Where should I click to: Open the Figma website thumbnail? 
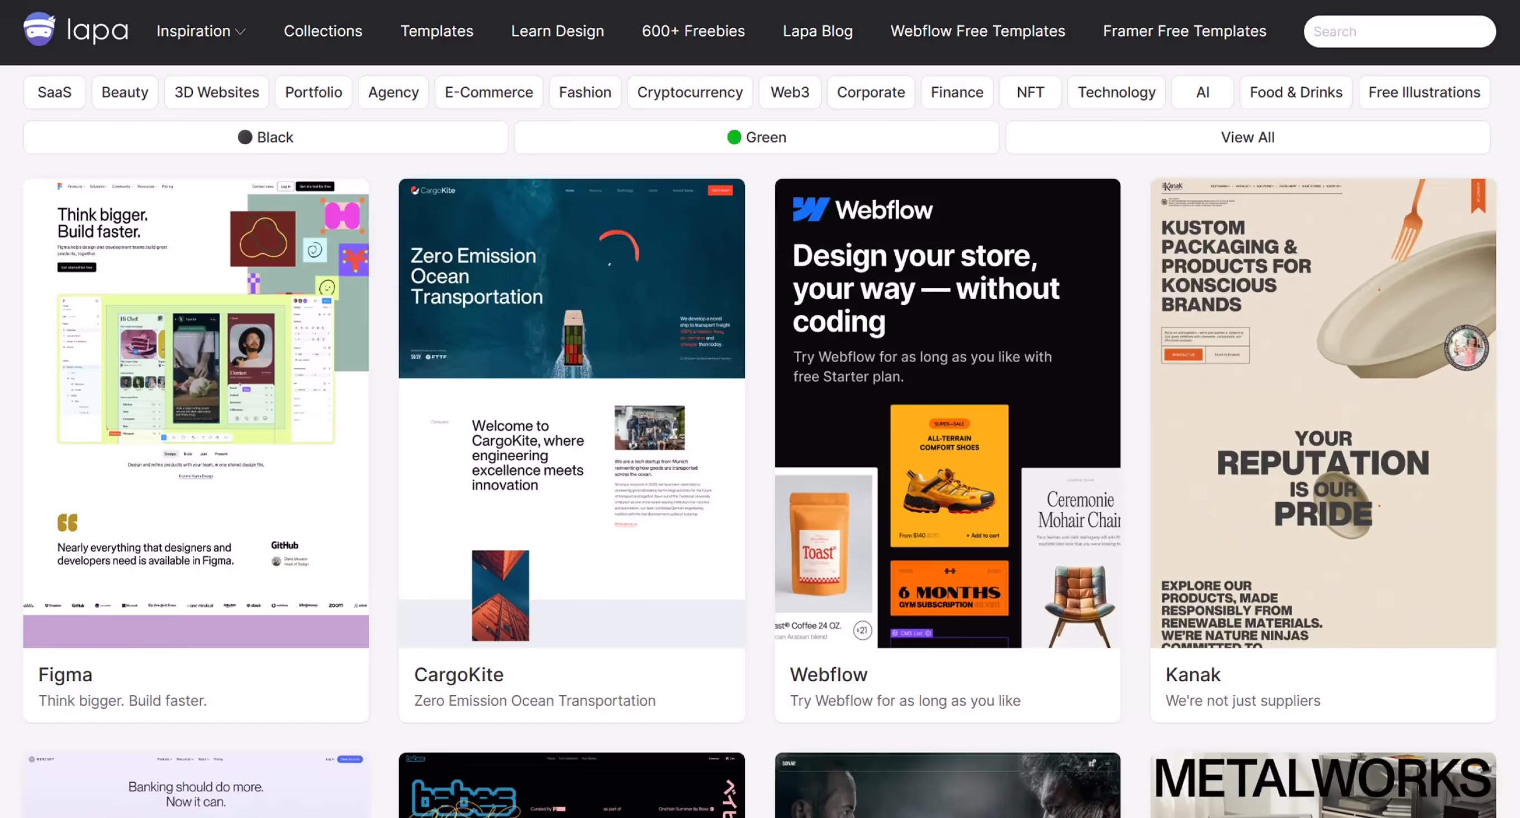[x=196, y=413]
